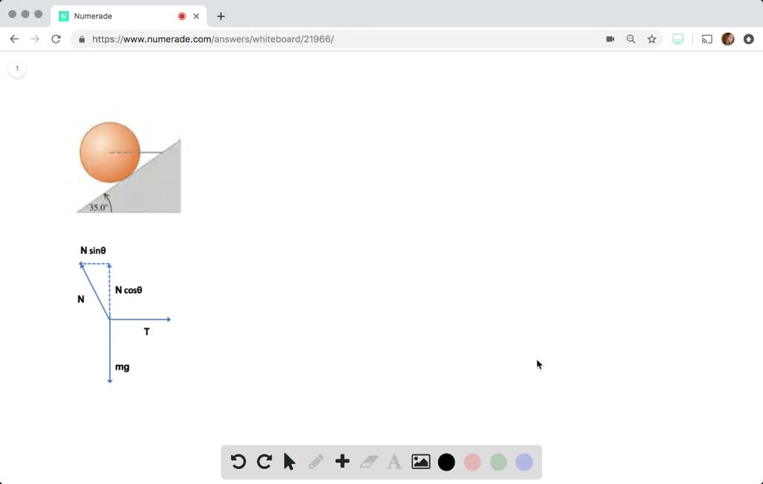Image resolution: width=763 pixels, height=484 pixels.
Task: Select the pointer selection tool
Action: pos(290,462)
